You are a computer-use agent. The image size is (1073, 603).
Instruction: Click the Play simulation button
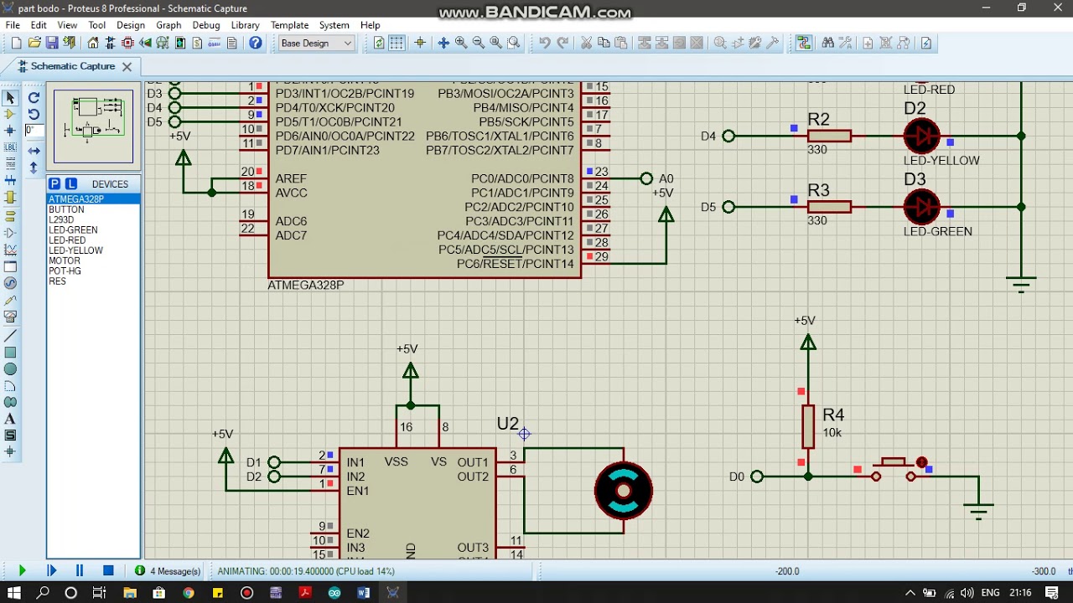coord(22,570)
